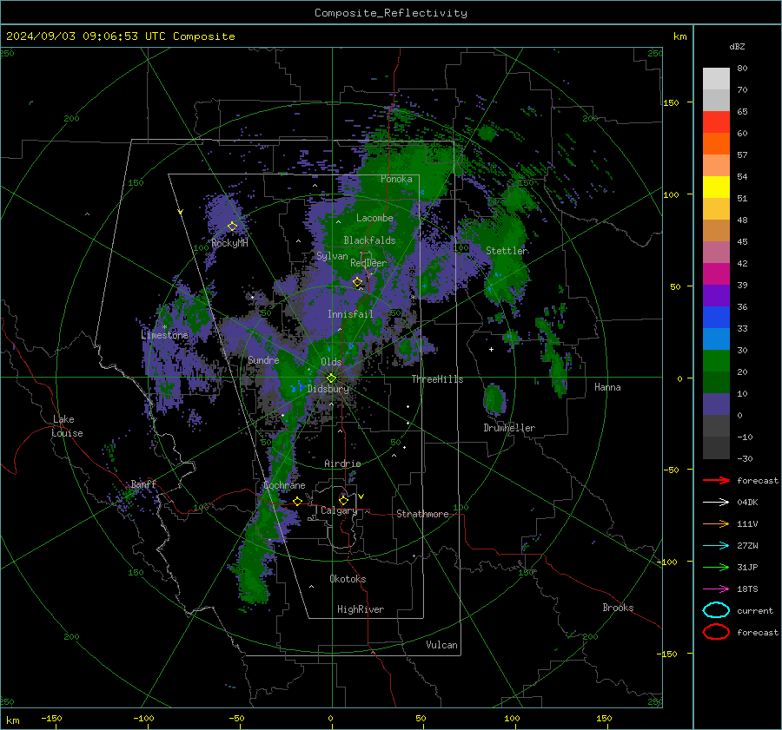This screenshot has width=782, height=730.
Task: Select the bright yellow 51-54 dBZ swatch
Action: click(x=716, y=187)
